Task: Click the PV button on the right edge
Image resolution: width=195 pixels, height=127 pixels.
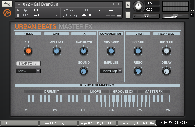Action: tap(192, 15)
